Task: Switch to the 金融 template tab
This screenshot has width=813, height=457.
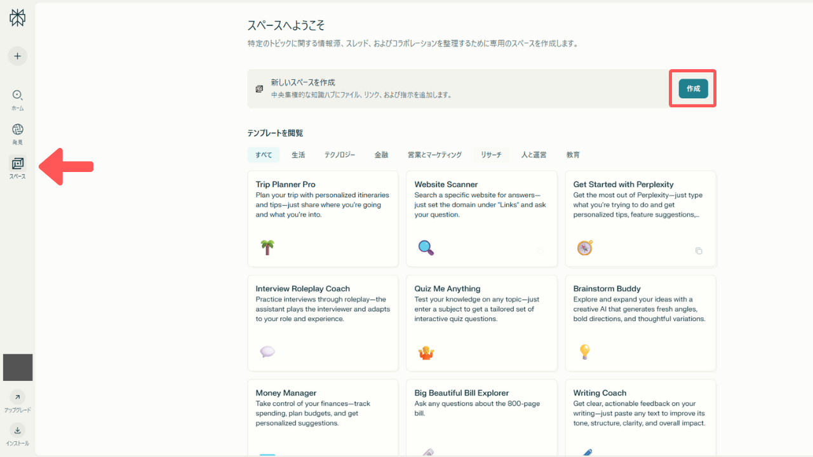Action: click(381, 155)
